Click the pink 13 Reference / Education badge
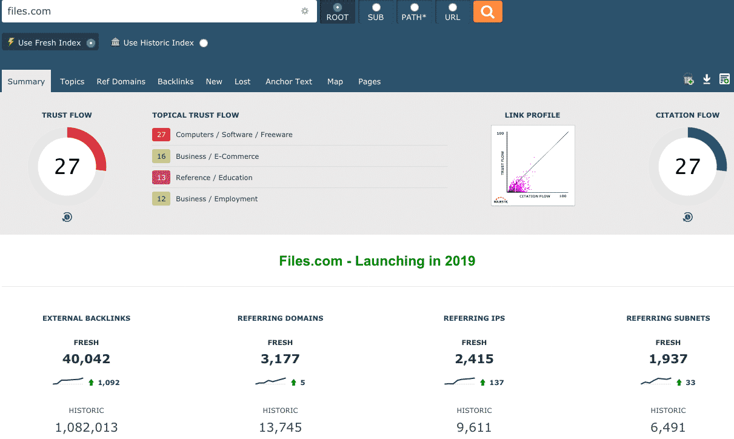 tap(161, 178)
